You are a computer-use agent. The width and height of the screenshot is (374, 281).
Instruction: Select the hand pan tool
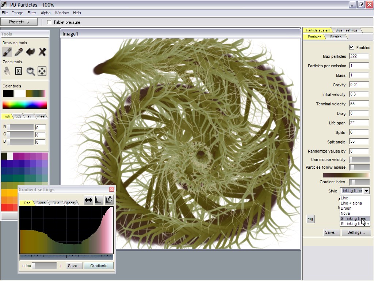coord(7,71)
